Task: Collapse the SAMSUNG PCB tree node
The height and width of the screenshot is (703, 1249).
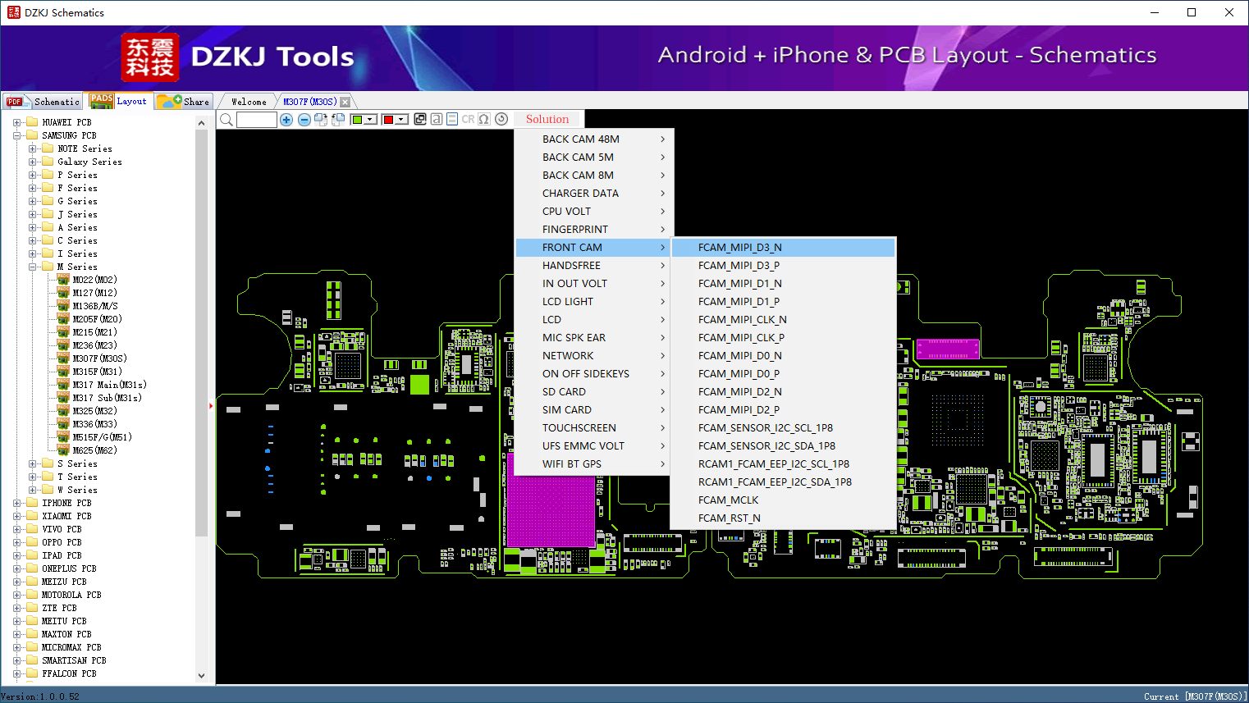Action: point(16,135)
